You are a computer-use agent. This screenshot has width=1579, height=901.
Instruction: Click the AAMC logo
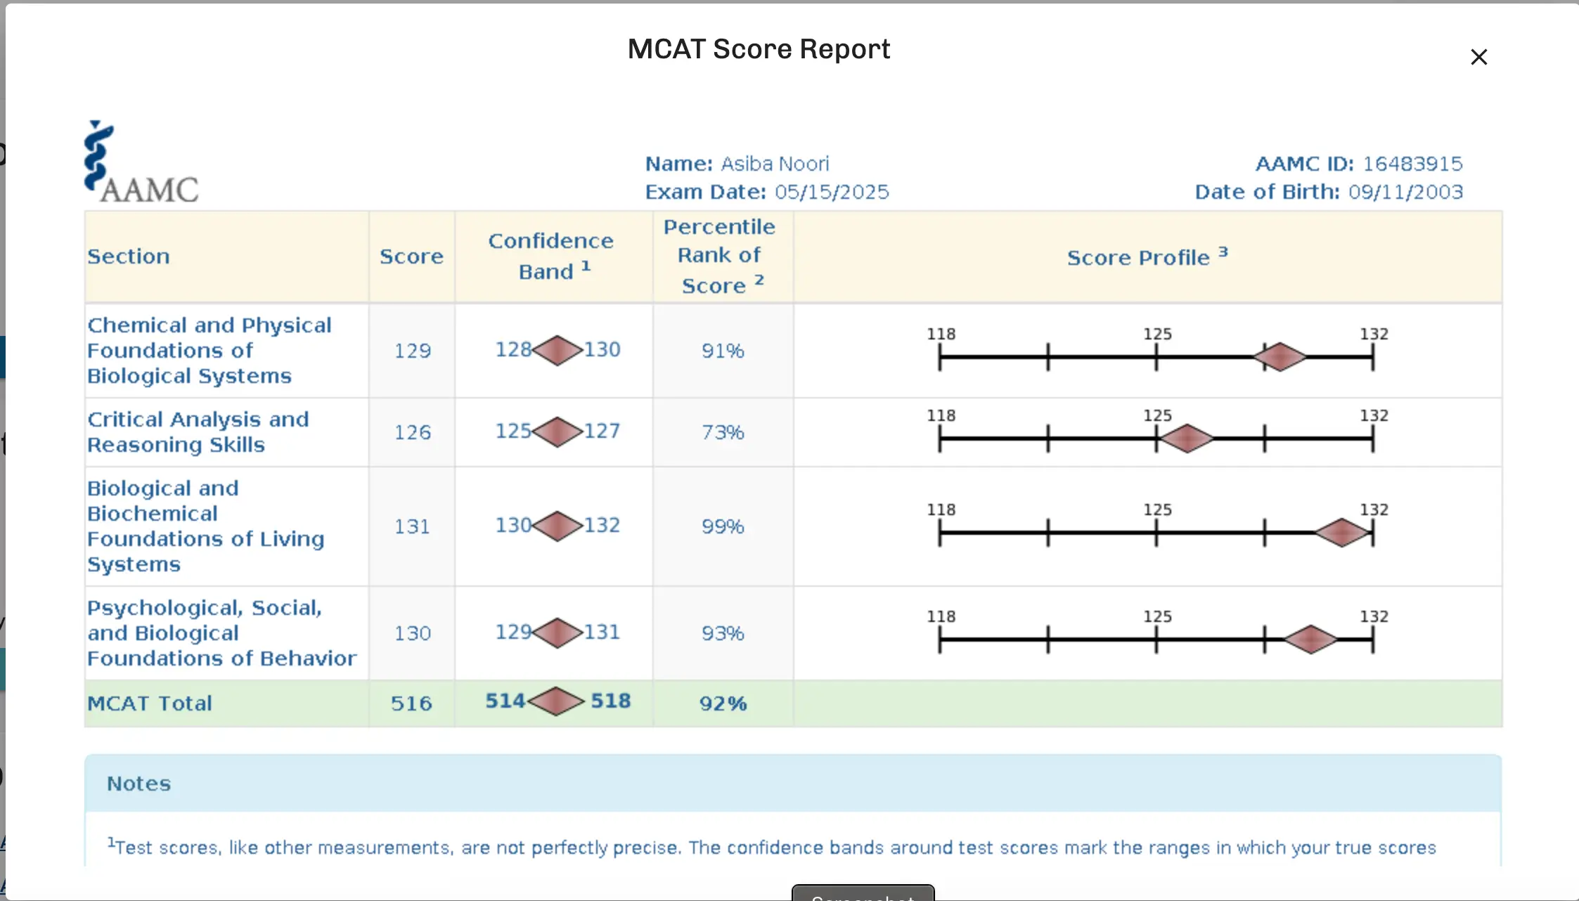tap(141, 163)
